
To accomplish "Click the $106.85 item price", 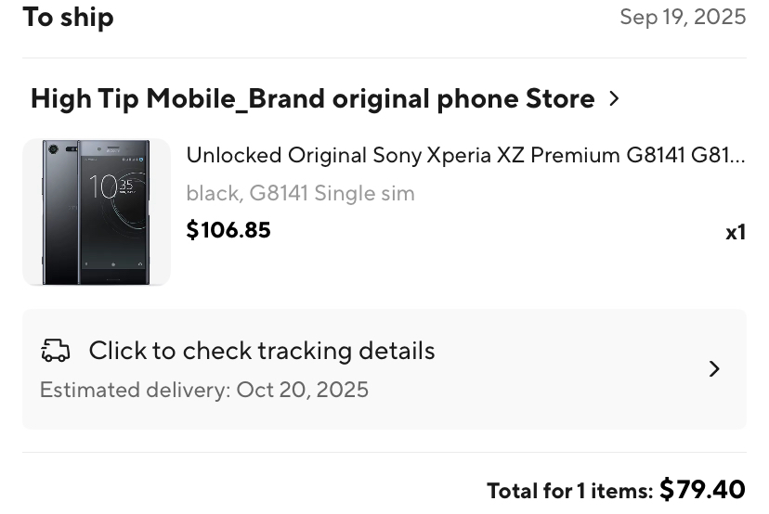I will click(x=228, y=230).
